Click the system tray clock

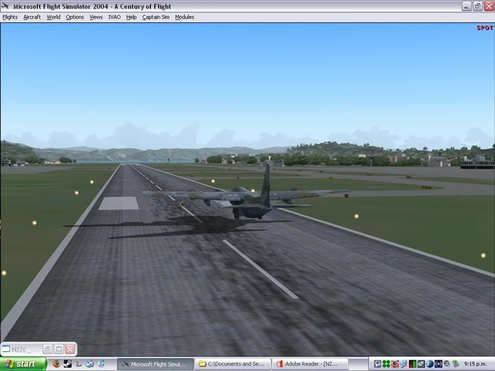click(478, 364)
